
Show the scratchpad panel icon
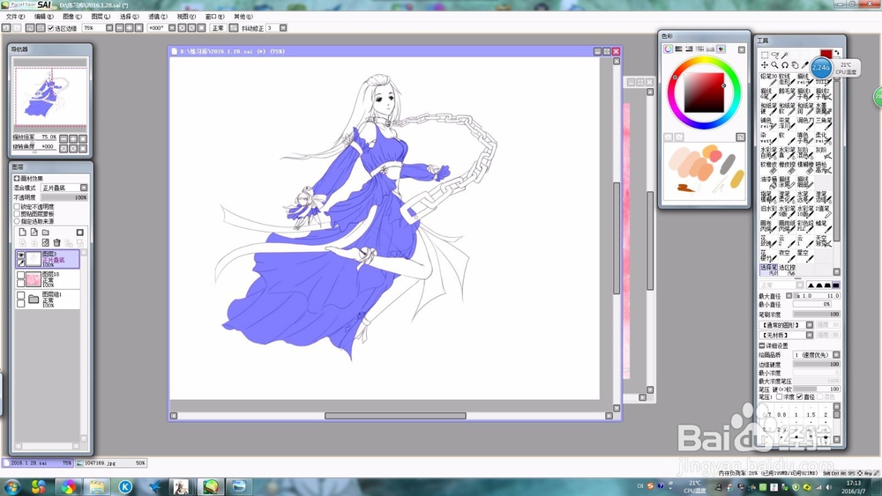[x=721, y=48]
